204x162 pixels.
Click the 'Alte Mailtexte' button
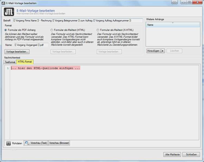click(172, 154)
